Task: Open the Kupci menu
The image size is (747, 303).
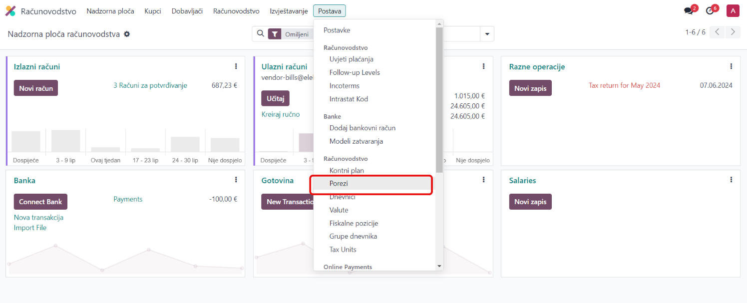Action: tap(153, 11)
